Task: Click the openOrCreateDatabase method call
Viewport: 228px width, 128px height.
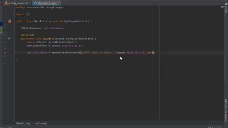Action: [66, 53]
